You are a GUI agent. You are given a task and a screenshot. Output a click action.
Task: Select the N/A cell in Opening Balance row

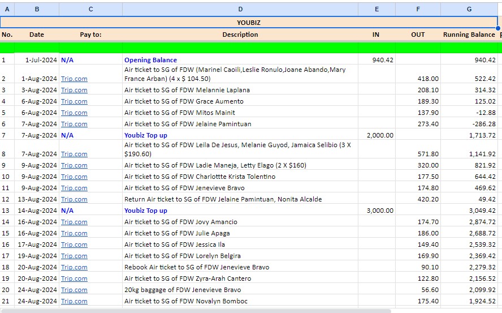pyautogui.click(x=90, y=60)
